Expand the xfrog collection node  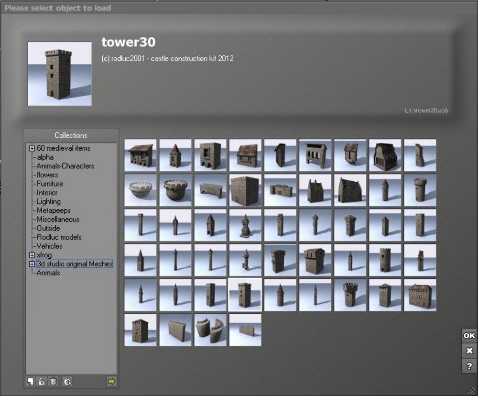pyautogui.click(x=32, y=255)
